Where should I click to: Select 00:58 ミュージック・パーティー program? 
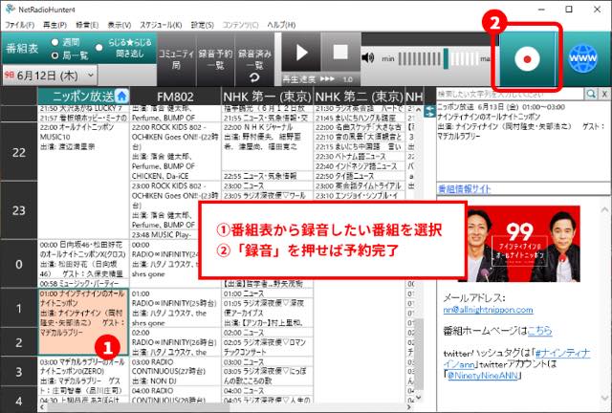(x=83, y=283)
